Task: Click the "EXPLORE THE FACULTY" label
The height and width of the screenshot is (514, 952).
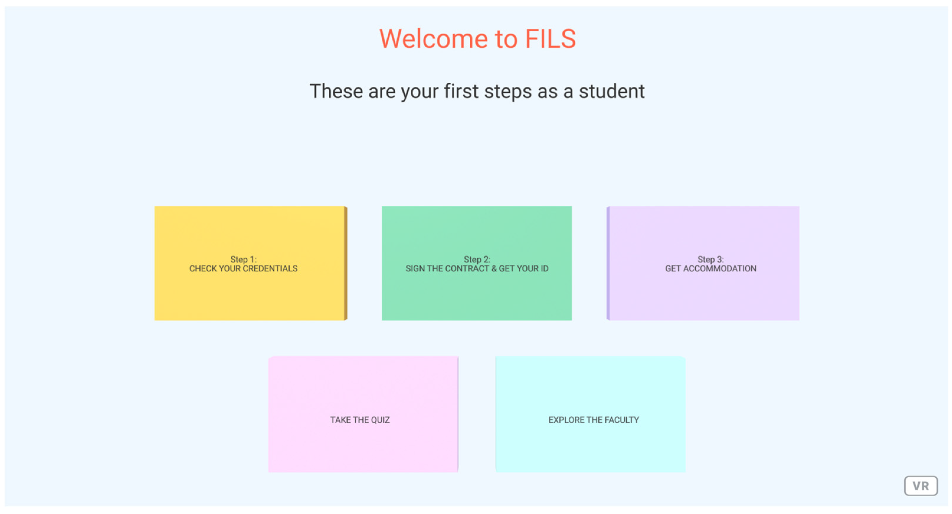Action: click(594, 420)
